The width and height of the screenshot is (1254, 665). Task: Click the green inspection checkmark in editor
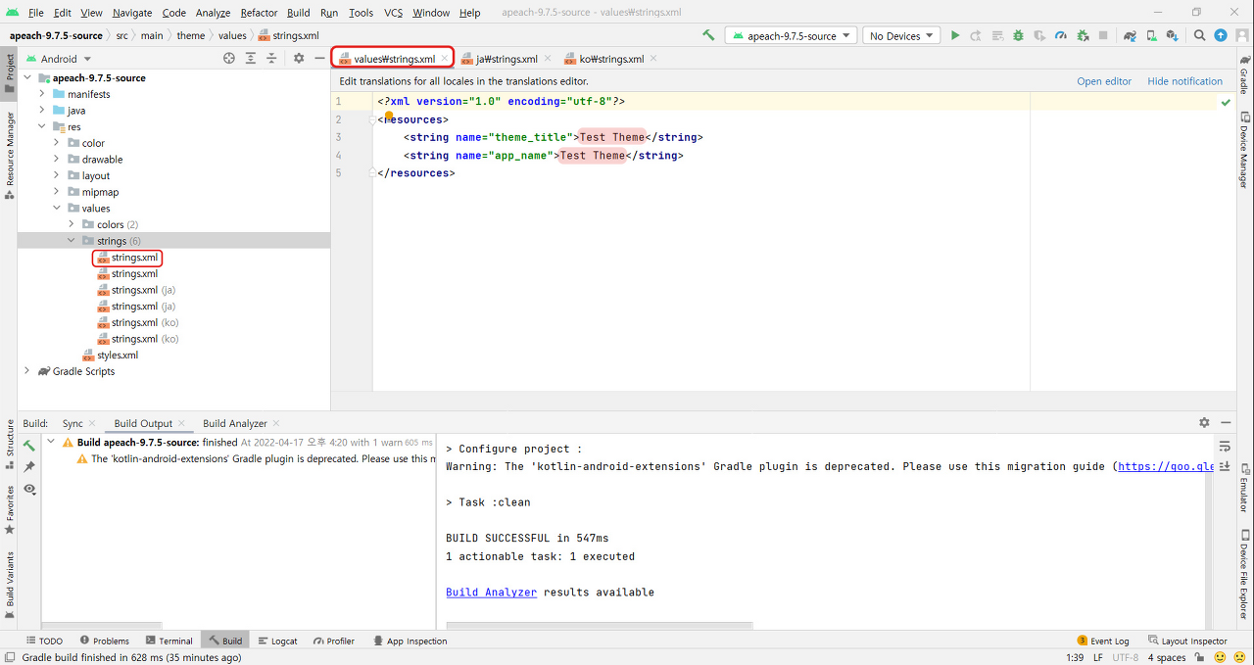[x=1226, y=102]
